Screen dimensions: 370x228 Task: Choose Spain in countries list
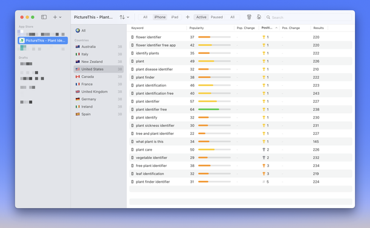(x=99, y=114)
